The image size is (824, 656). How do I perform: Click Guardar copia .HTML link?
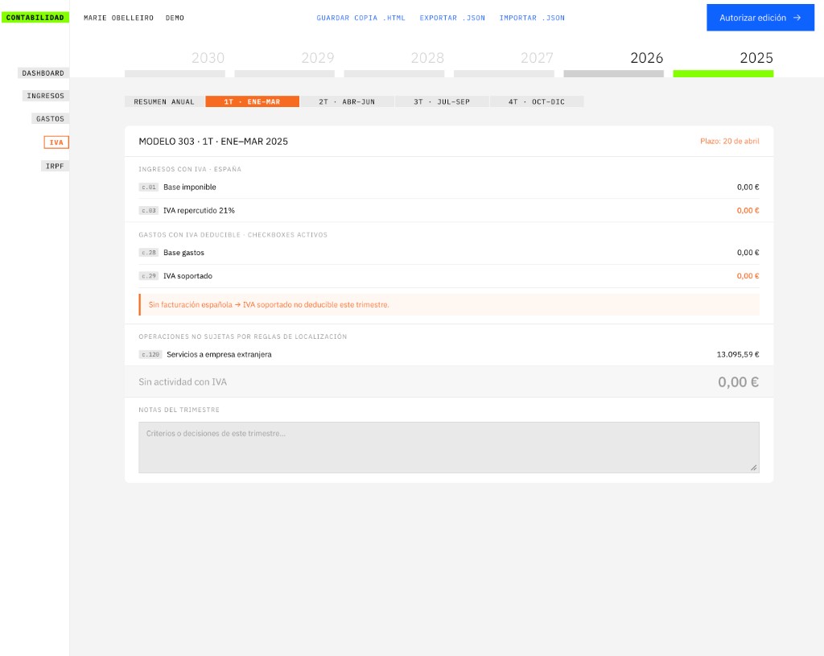point(360,18)
